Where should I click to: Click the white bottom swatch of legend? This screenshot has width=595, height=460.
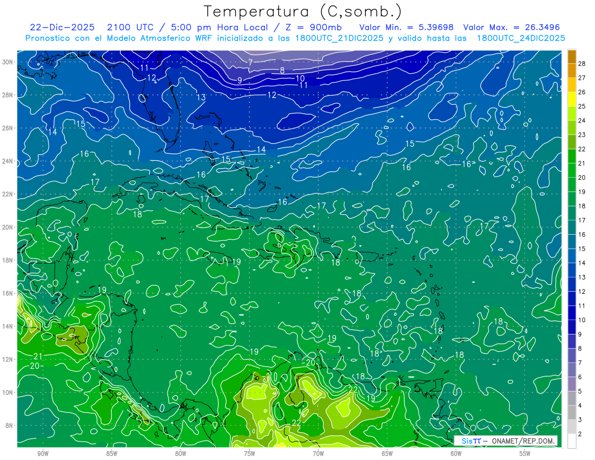pyautogui.click(x=572, y=441)
